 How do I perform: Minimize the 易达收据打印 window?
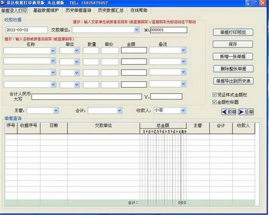[248, 3]
